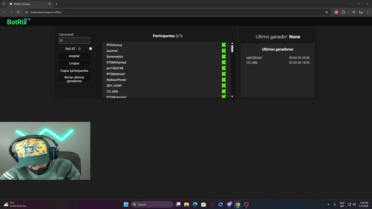The image size is (372, 209).
Task: Click the Kick icon next to RadwanPower
Action: pos(224,80)
